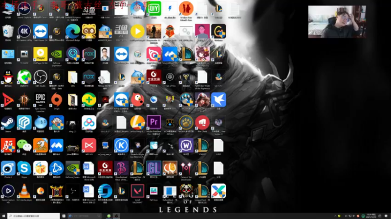The width and height of the screenshot is (391, 219).
Task: Open Pathfinder Wrath of the Righteous file
Action: 202,79
